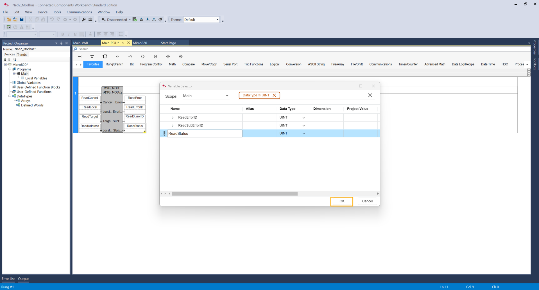Click the horizontal scrollbar in Variable Selector
Screen dimensions: 539x290
pos(235,194)
